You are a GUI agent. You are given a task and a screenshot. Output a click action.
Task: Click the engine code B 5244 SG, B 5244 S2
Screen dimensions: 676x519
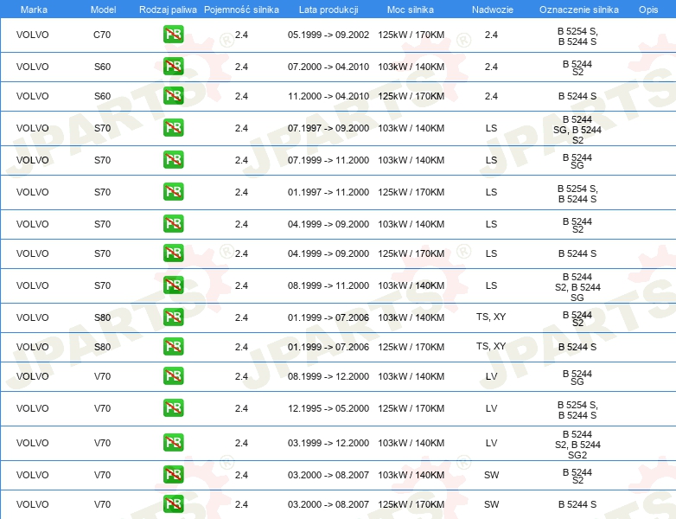tap(577, 130)
